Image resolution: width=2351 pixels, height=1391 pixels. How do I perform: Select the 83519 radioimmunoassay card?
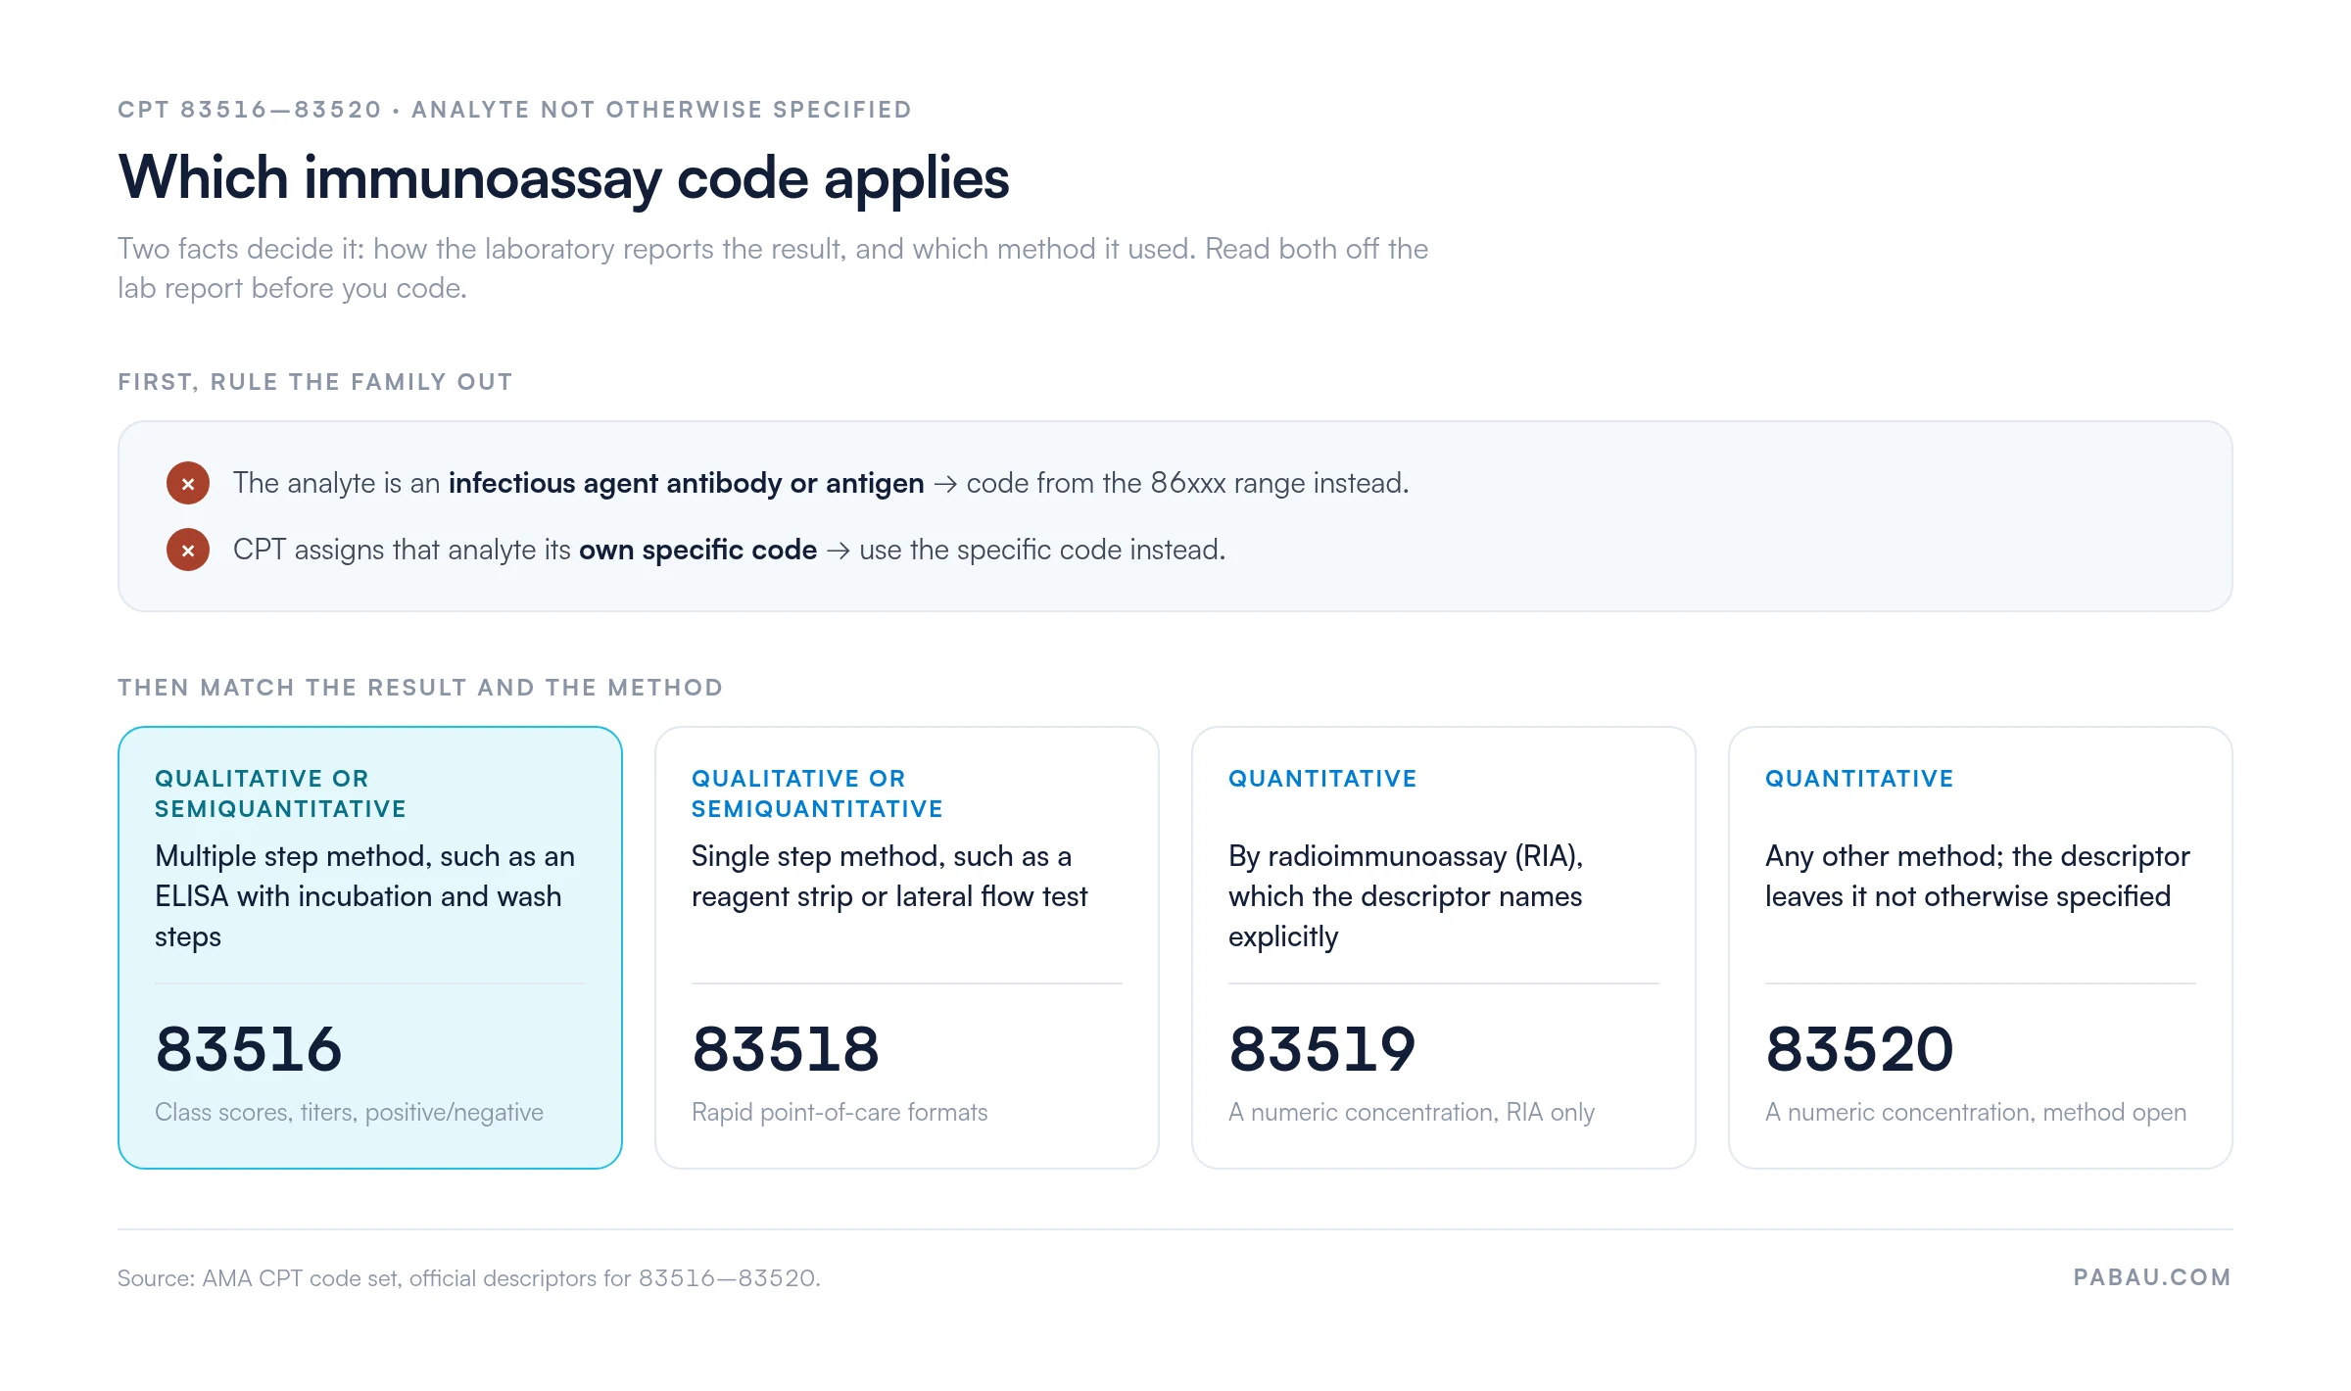click(x=1444, y=947)
